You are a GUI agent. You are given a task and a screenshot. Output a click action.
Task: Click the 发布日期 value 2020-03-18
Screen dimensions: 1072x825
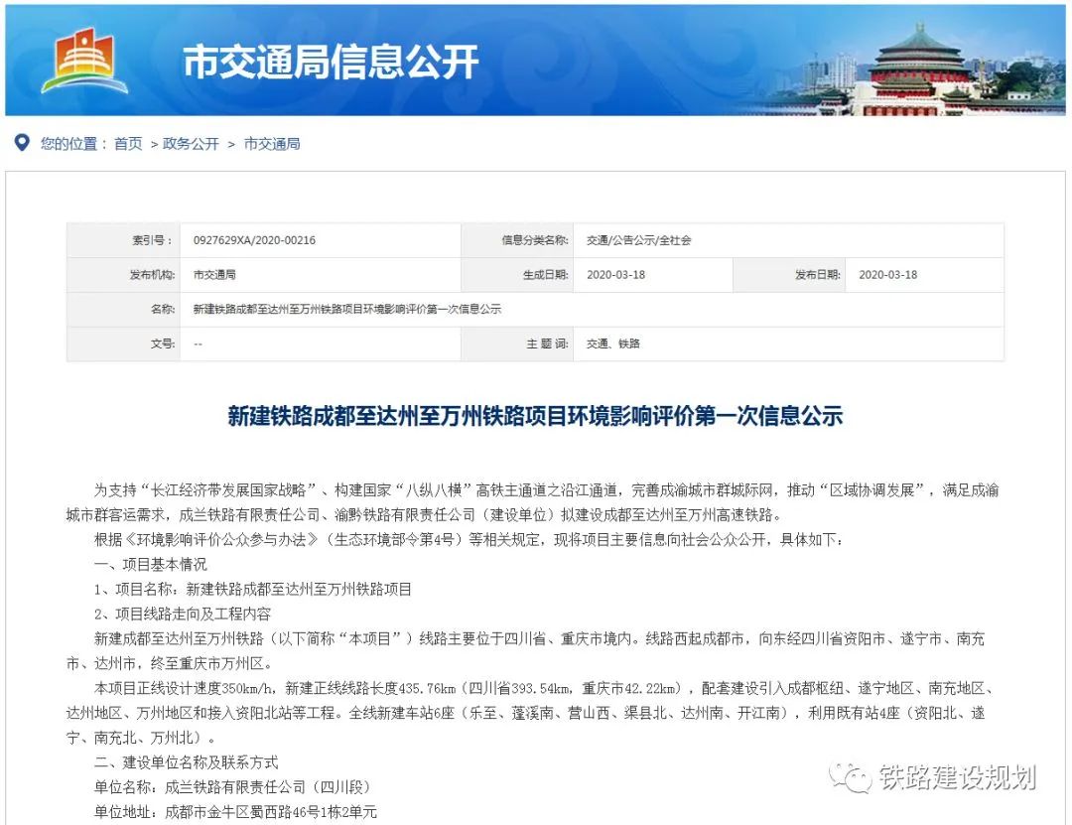click(887, 275)
